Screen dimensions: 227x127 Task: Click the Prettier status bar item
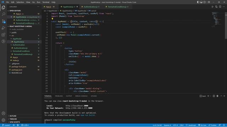pyautogui.click(x=212, y=125)
